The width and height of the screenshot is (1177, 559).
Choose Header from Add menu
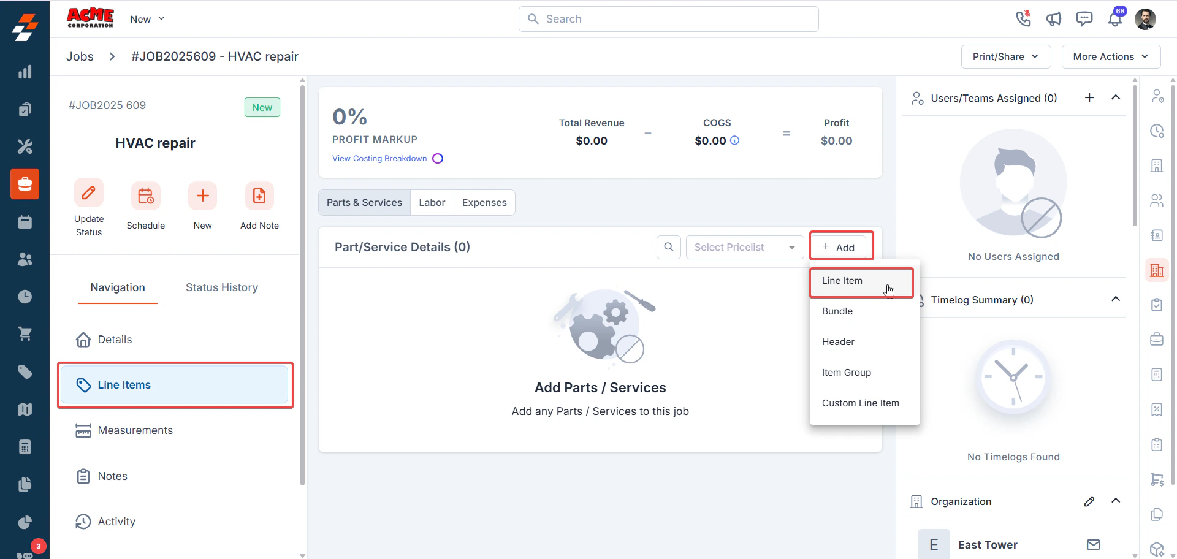864,342
